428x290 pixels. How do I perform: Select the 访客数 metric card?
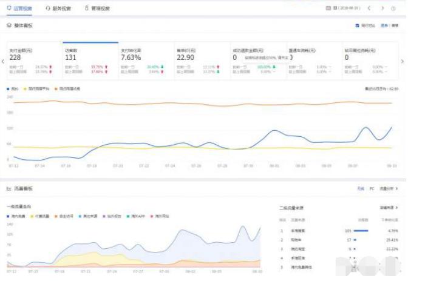point(90,61)
